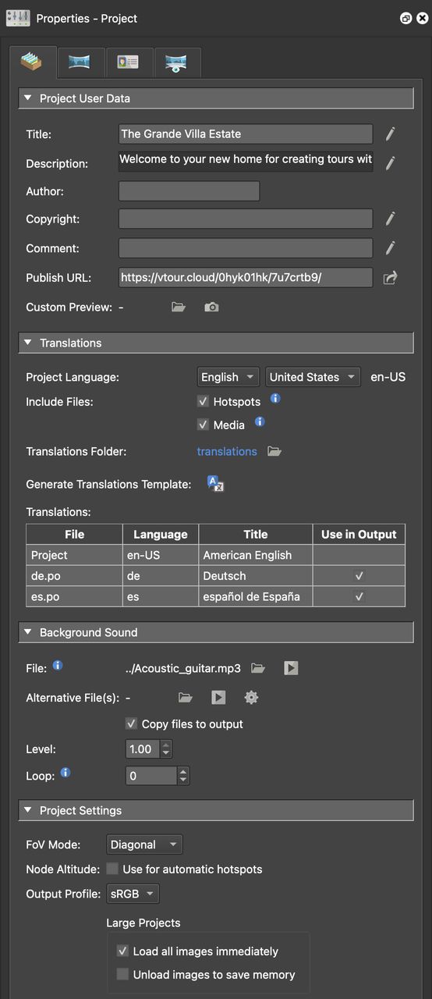The height and width of the screenshot is (999, 432).
Task: Select the de.po translation row
Action: click(216, 576)
